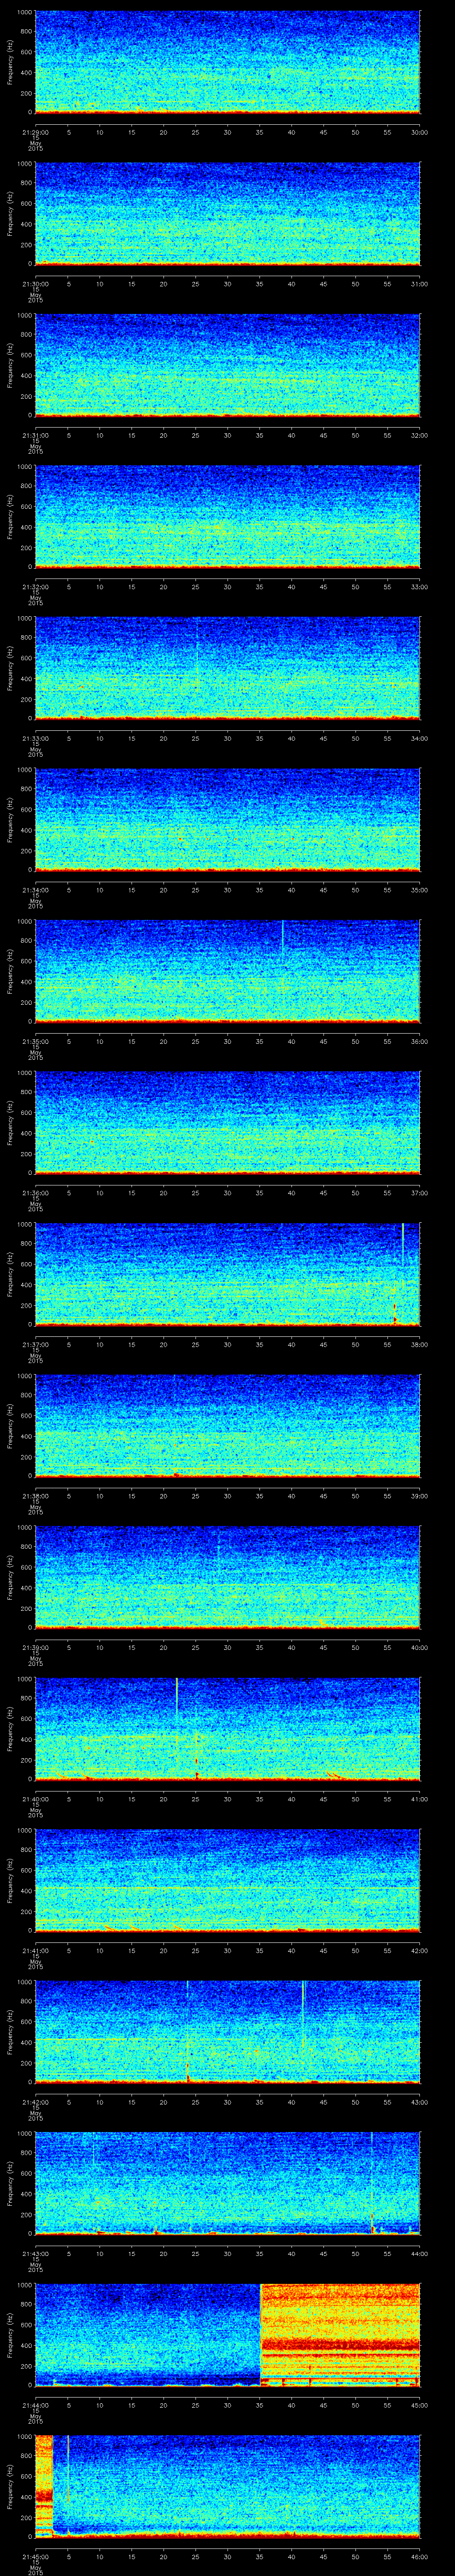The image size is (455, 2576).
Task: Click the "1000" frequency tick in 21:45 panel
Action: [24, 2437]
